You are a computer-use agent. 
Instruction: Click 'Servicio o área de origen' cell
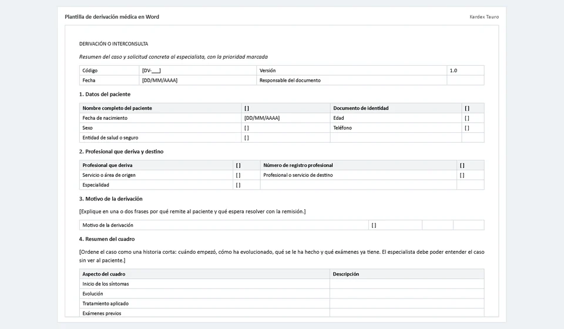click(156, 175)
